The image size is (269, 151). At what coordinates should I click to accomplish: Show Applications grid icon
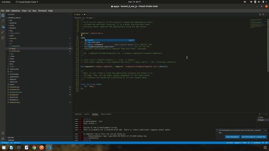point(265,148)
